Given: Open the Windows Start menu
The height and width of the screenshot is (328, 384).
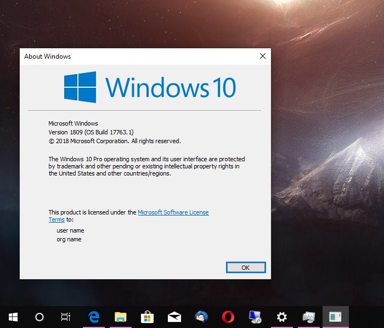Looking at the screenshot, I should tap(13, 317).
